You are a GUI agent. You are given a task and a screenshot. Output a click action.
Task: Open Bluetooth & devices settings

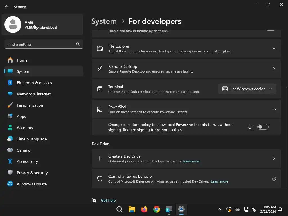point(44,83)
